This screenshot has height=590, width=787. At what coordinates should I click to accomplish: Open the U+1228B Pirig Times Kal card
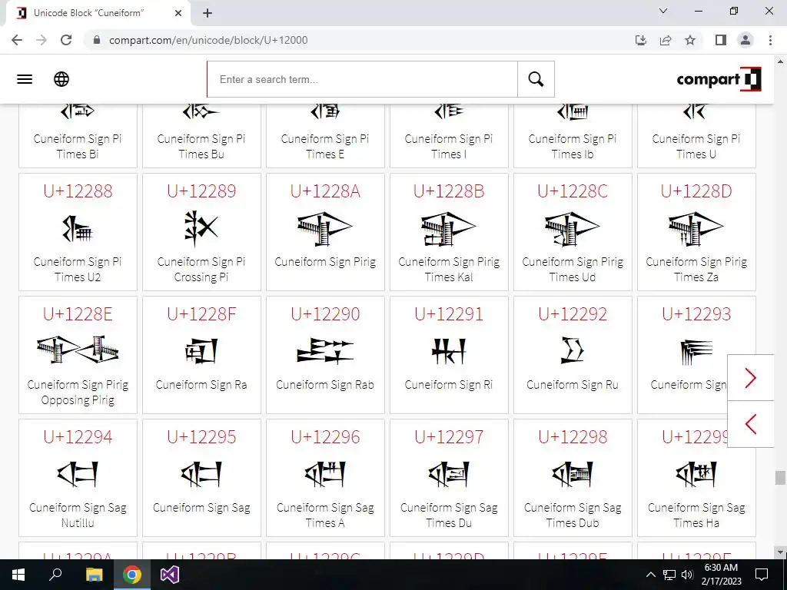[449, 232]
